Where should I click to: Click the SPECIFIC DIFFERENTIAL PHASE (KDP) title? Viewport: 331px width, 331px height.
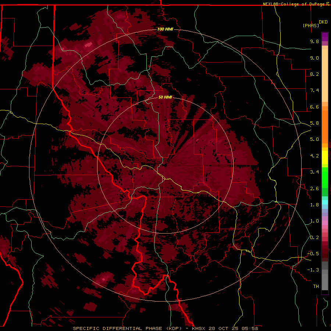(x=127, y=328)
